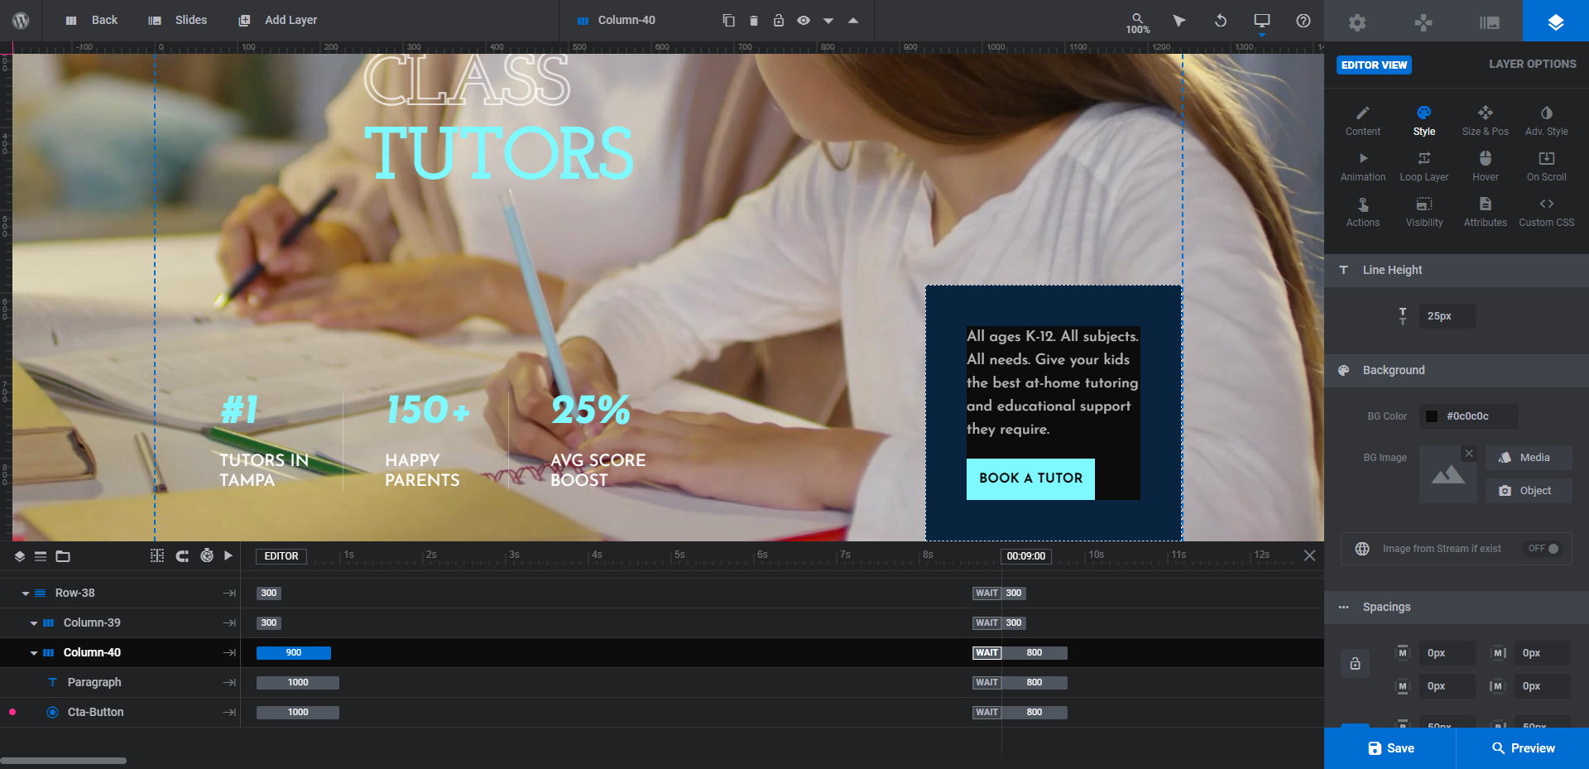
Task: Open the 100% zoom control
Action: tap(1138, 22)
